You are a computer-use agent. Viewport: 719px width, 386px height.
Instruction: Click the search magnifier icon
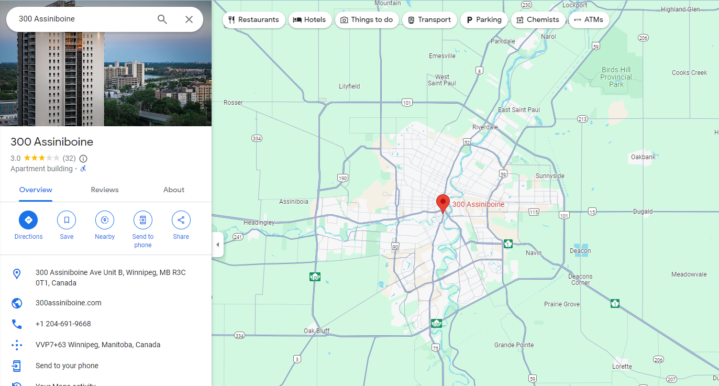coord(162,19)
